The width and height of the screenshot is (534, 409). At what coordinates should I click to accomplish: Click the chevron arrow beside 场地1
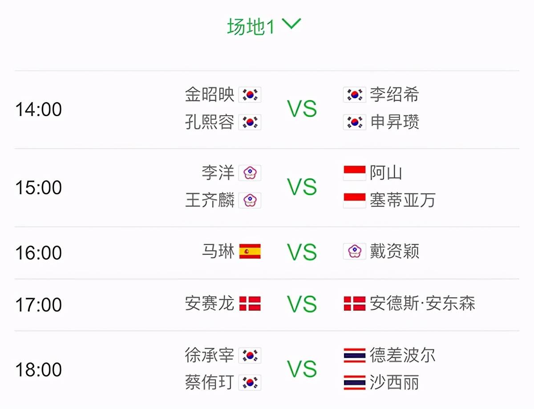(x=292, y=24)
